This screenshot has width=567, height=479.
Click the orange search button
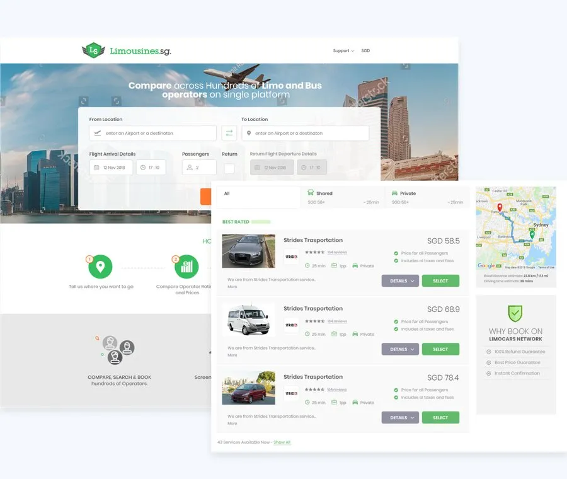206,197
